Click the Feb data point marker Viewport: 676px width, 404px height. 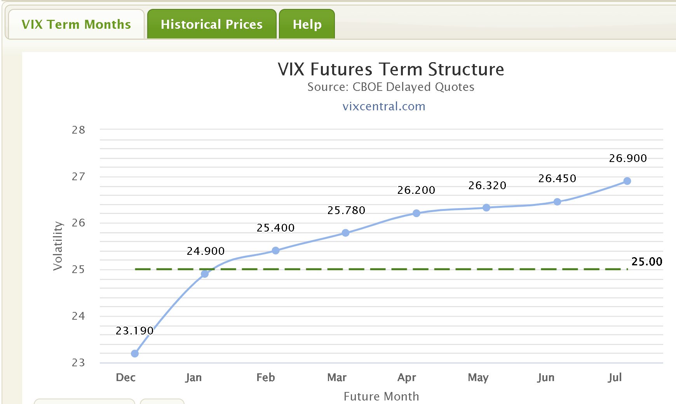click(275, 251)
